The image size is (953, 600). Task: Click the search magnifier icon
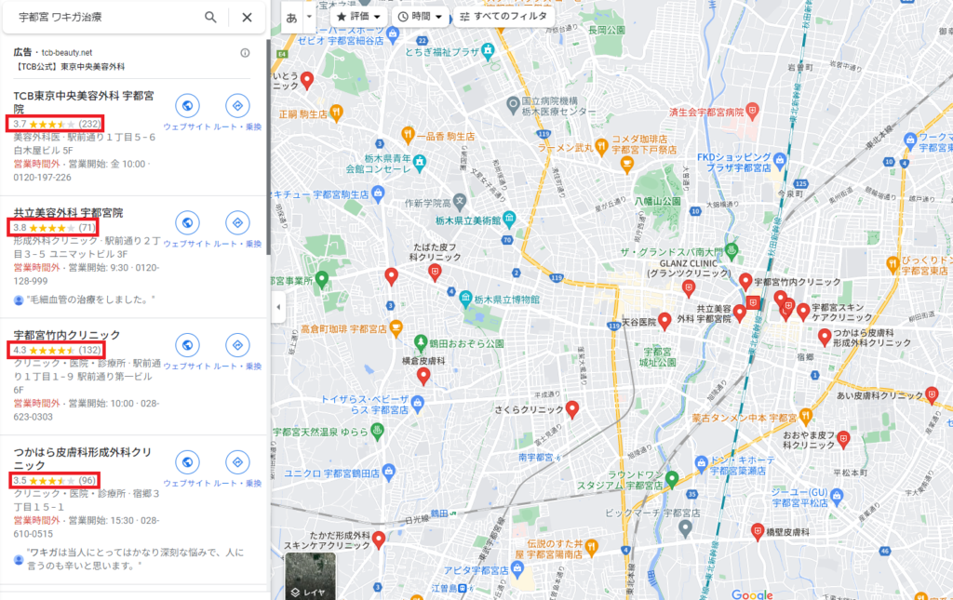point(210,17)
